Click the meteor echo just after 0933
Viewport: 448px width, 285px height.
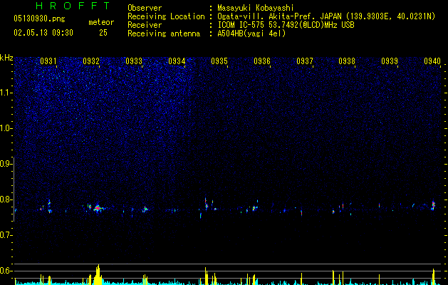tap(145, 209)
